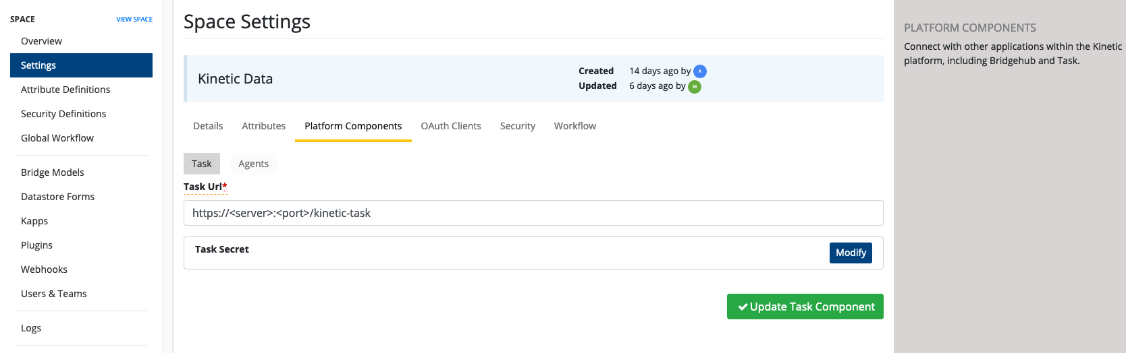
Task: Click Update Task Component button
Action: (x=805, y=307)
